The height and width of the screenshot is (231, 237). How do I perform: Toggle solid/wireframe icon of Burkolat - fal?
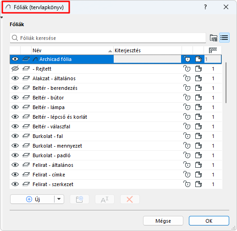click(198, 136)
